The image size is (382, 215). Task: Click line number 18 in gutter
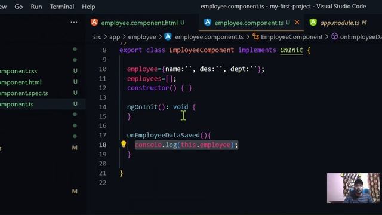[103, 145]
